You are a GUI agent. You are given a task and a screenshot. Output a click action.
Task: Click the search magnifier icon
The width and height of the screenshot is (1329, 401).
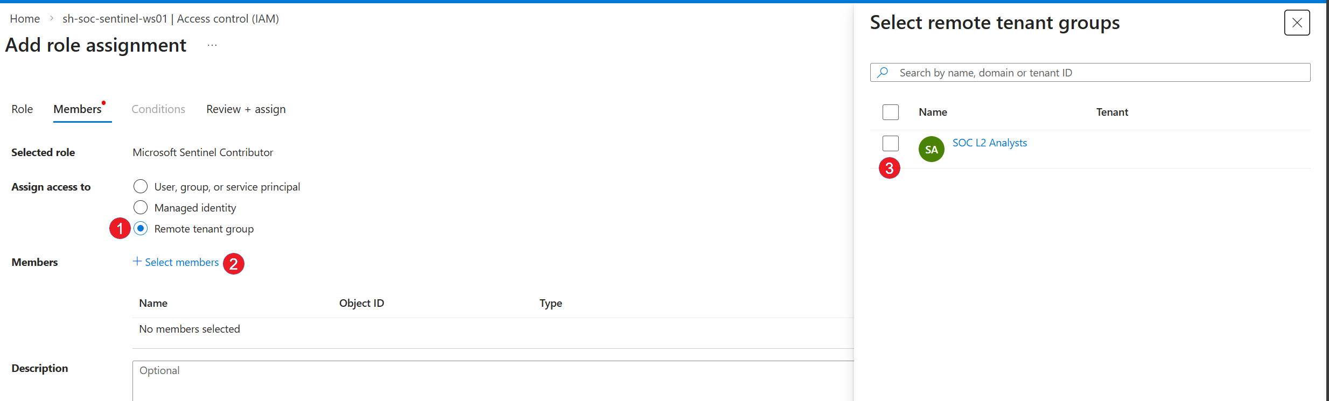click(883, 72)
